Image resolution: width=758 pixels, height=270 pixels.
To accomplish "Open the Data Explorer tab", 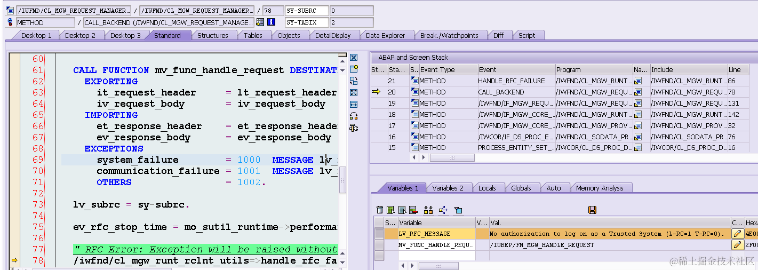I will (x=385, y=35).
